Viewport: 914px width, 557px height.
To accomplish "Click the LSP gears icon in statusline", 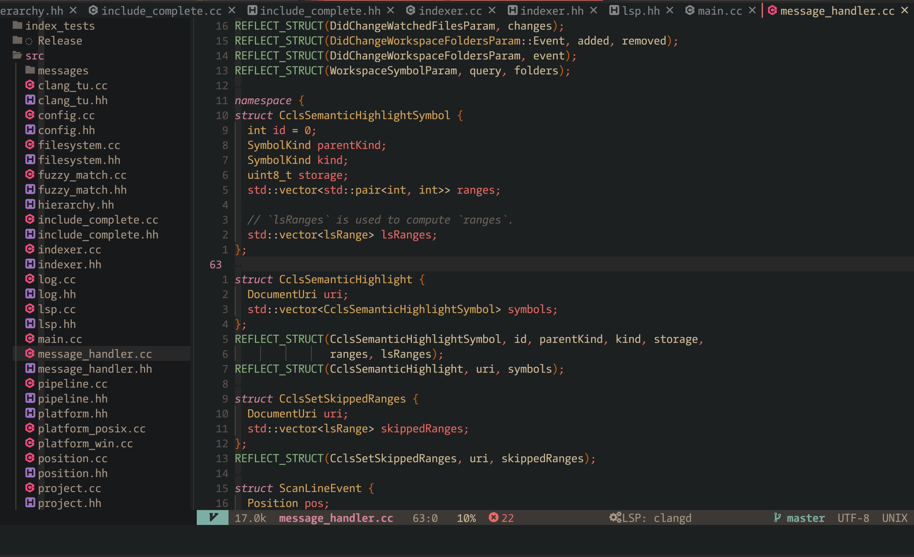I will 615,517.
